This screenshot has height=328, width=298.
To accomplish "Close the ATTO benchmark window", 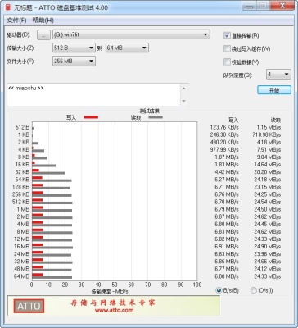I will click(282, 7).
